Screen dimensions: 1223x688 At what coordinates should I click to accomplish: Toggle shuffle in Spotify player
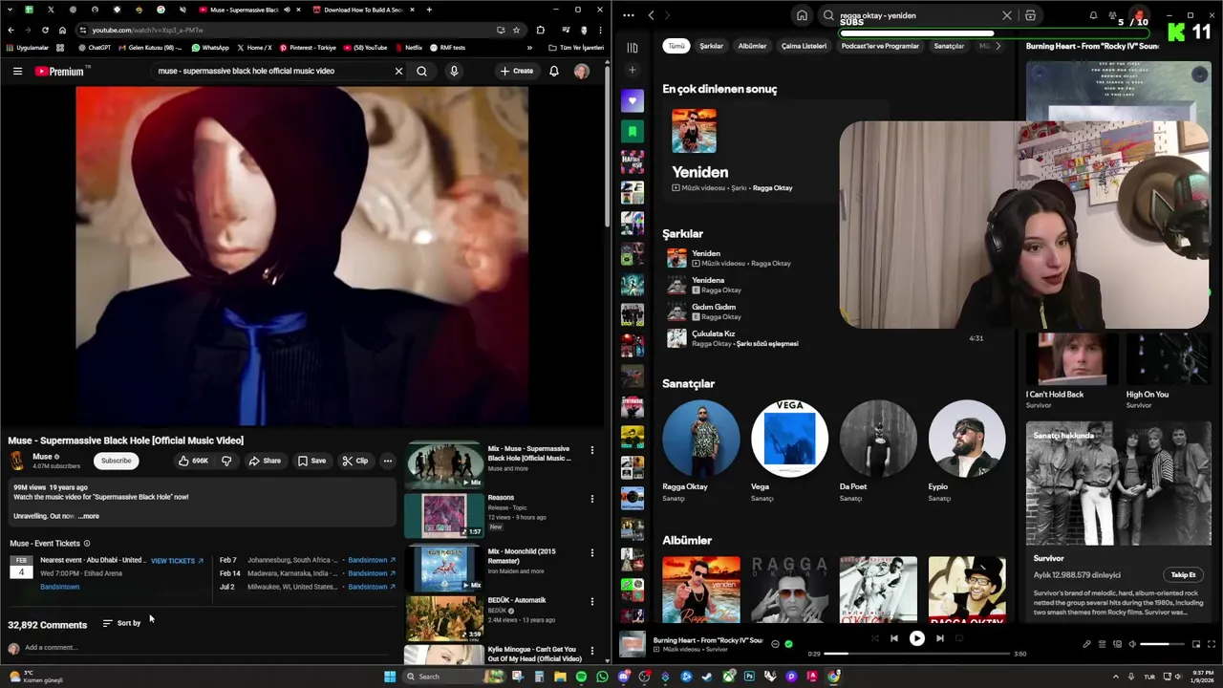coord(873,638)
